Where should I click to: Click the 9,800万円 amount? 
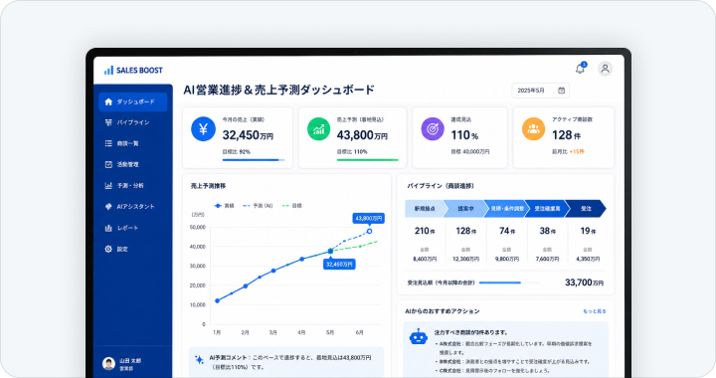coord(507,259)
